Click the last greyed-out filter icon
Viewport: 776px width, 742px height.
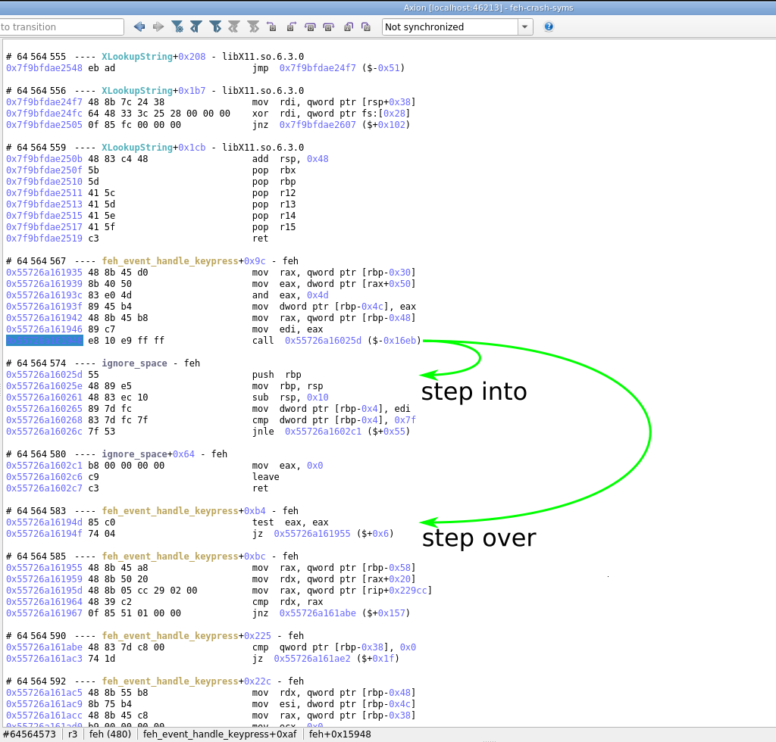tap(253, 26)
